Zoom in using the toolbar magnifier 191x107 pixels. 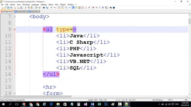click(x=51, y=8)
